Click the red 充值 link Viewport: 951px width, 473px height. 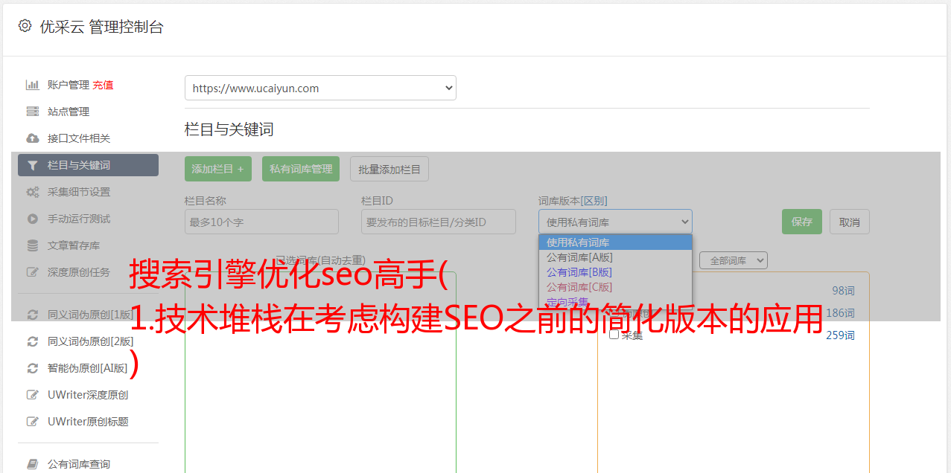103,85
